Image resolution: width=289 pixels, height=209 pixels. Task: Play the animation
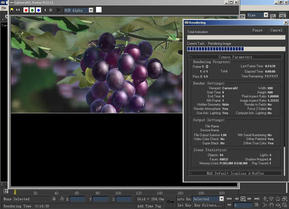coord(243,199)
